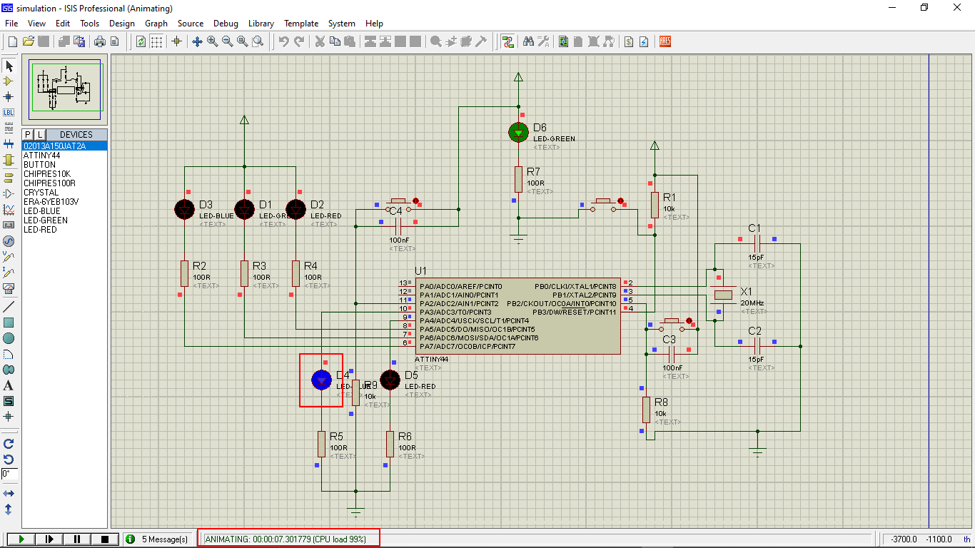Choose the 2D Graphics Text 'A' tool

click(x=9, y=385)
